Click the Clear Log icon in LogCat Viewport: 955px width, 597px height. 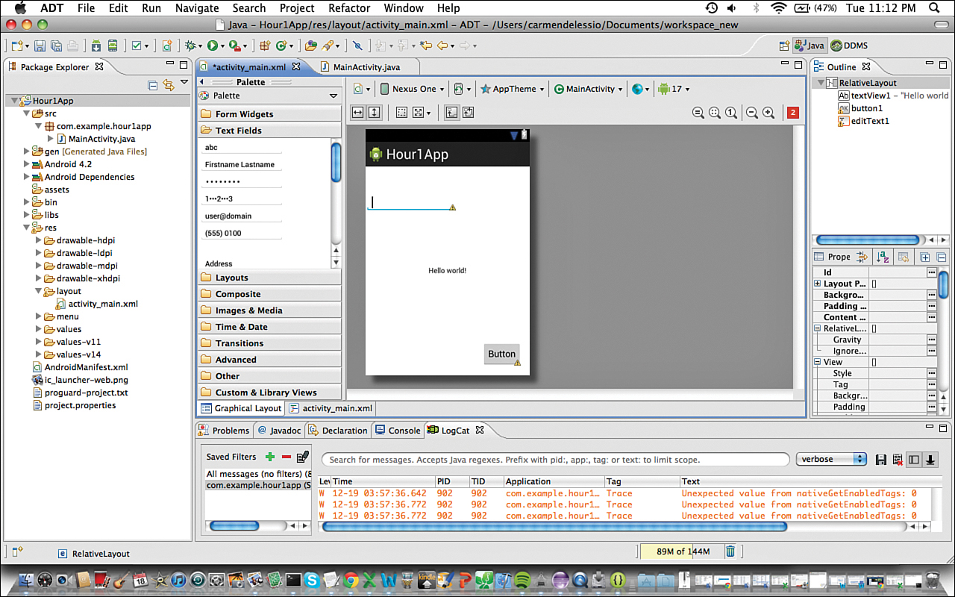tap(898, 460)
